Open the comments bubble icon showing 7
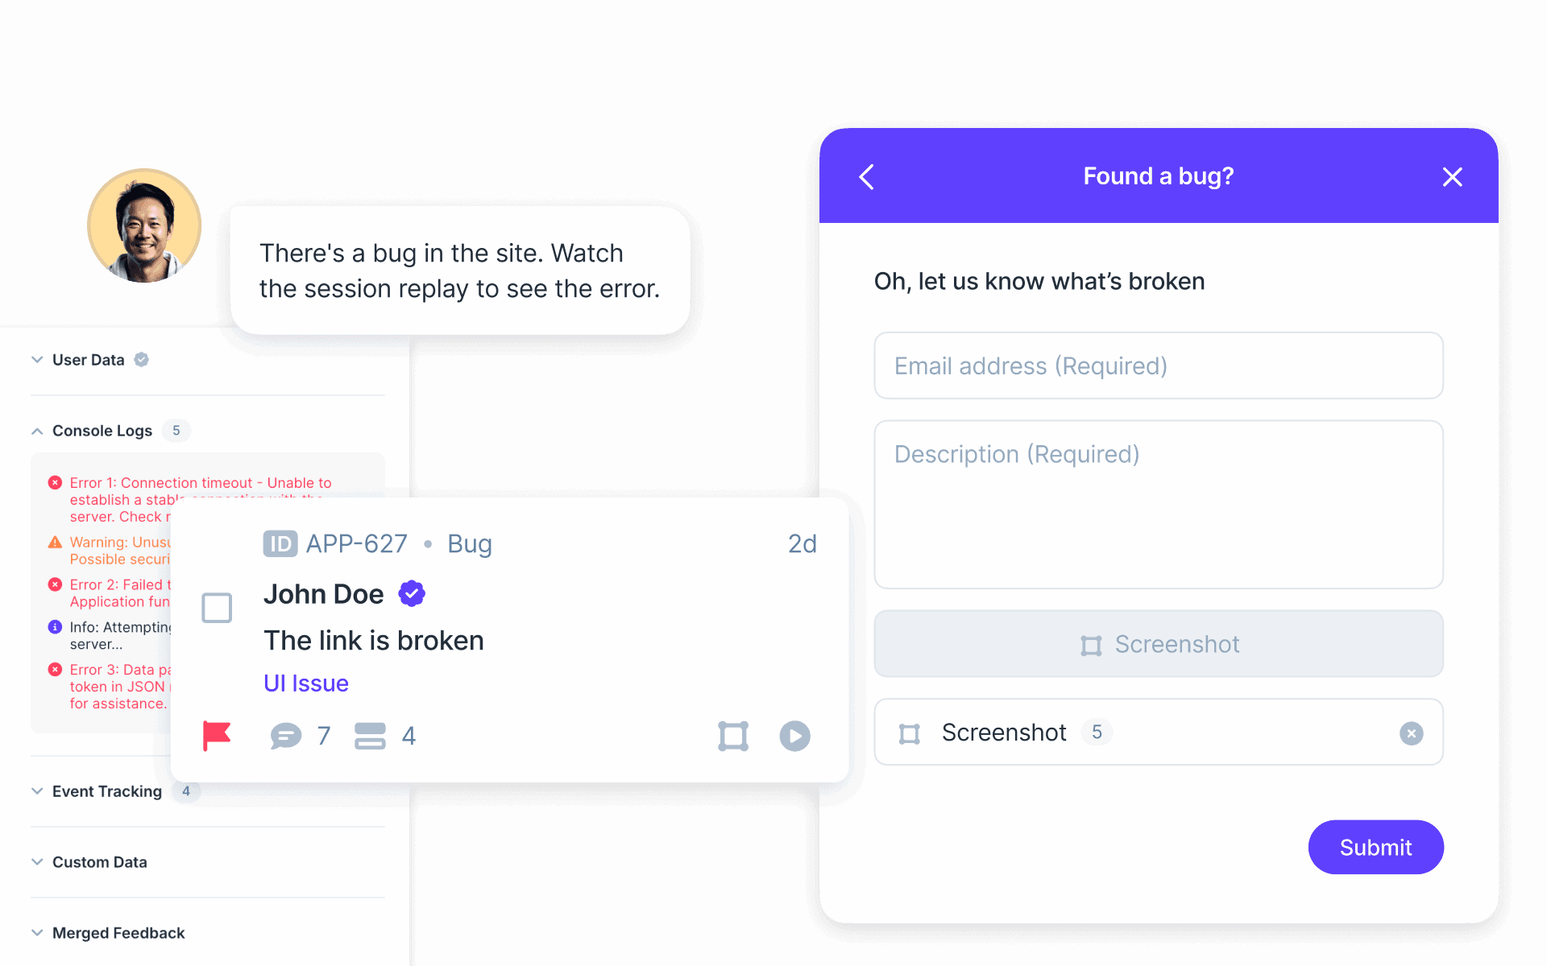1547x966 pixels. [286, 736]
